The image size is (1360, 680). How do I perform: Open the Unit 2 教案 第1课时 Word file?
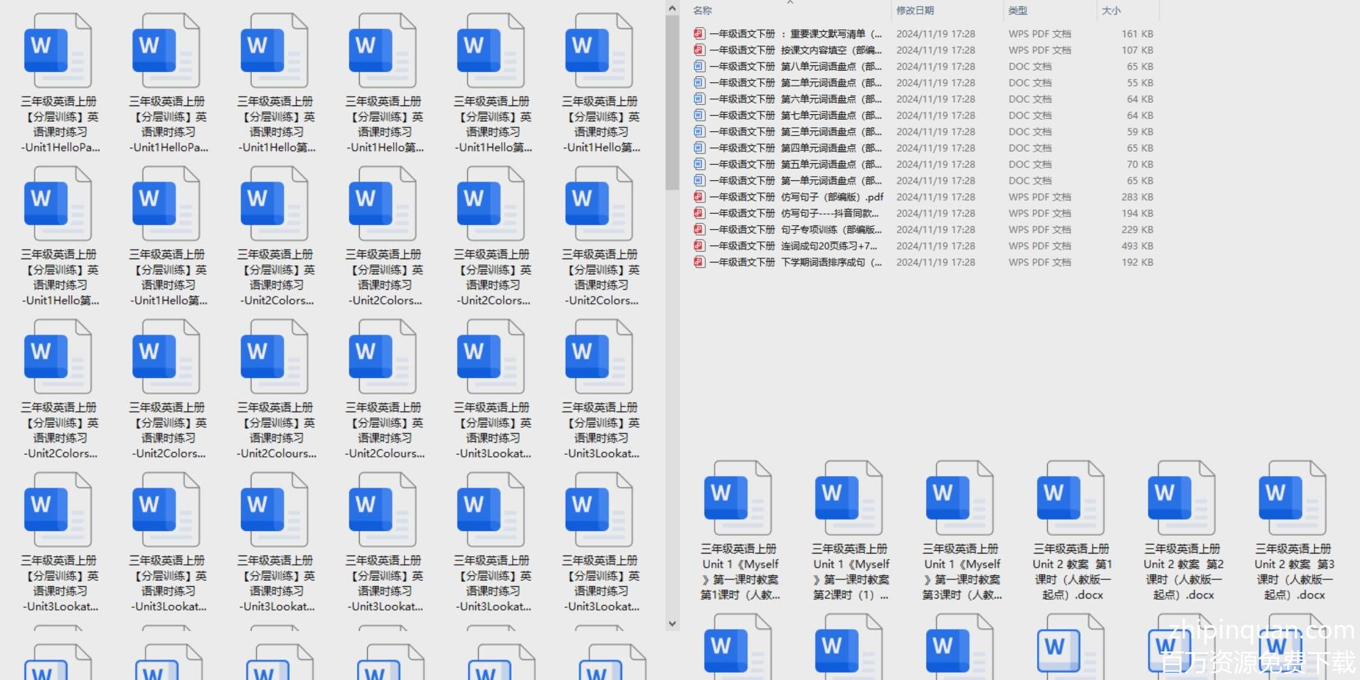pyautogui.click(x=1070, y=498)
